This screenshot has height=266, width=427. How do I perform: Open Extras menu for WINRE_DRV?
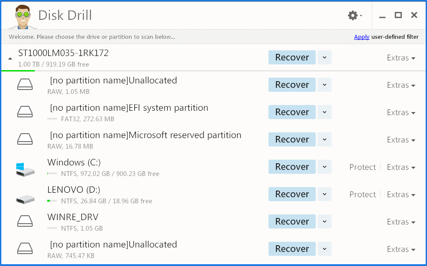[401, 222]
